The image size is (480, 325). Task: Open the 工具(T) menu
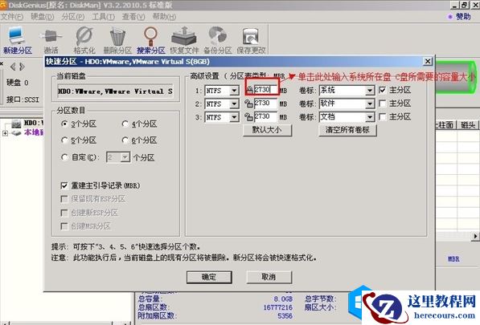(104, 17)
